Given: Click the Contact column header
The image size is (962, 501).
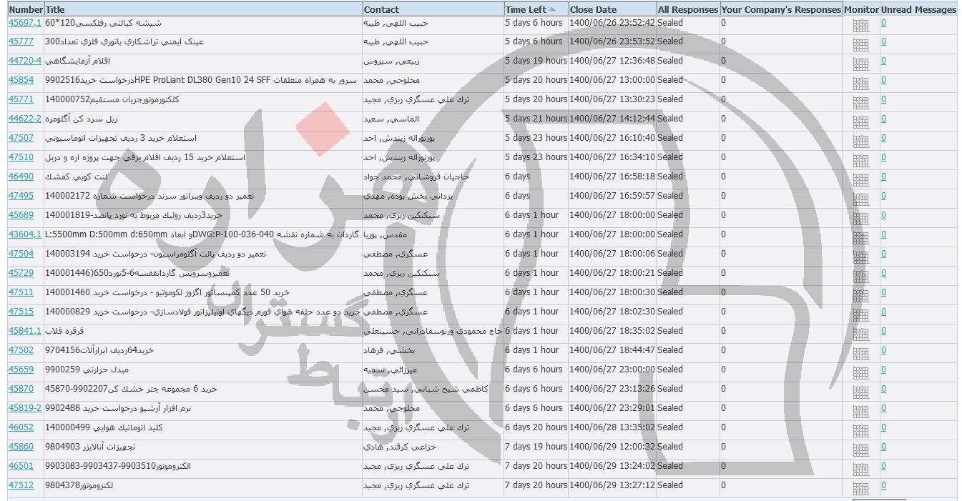Looking at the screenshot, I should tap(381, 9).
